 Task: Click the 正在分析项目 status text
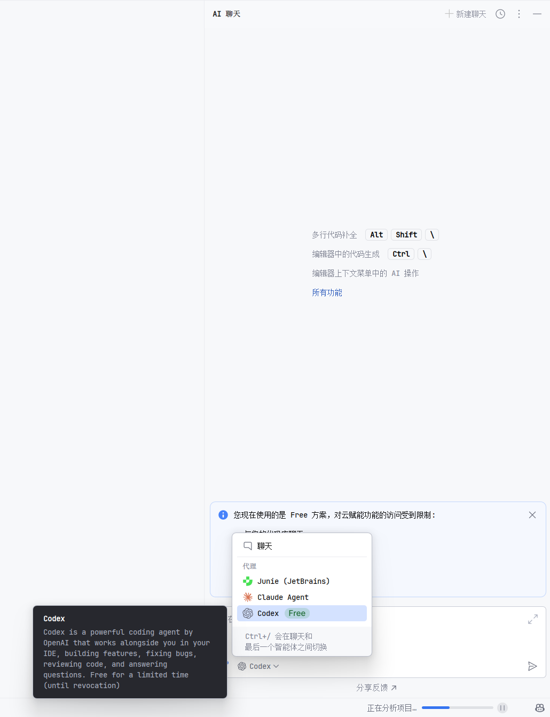point(391,708)
